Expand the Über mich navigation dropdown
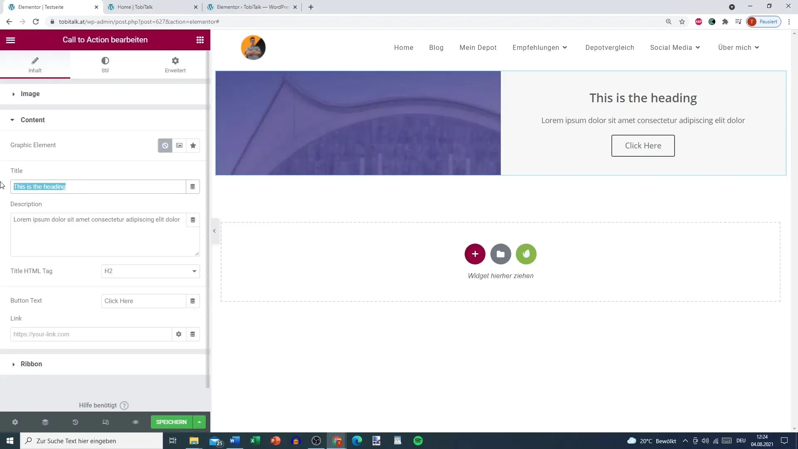 click(739, 48)
